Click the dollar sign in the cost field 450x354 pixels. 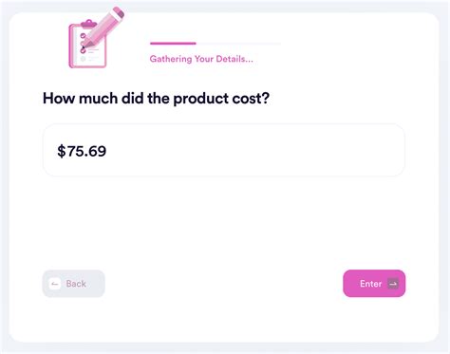62,151
